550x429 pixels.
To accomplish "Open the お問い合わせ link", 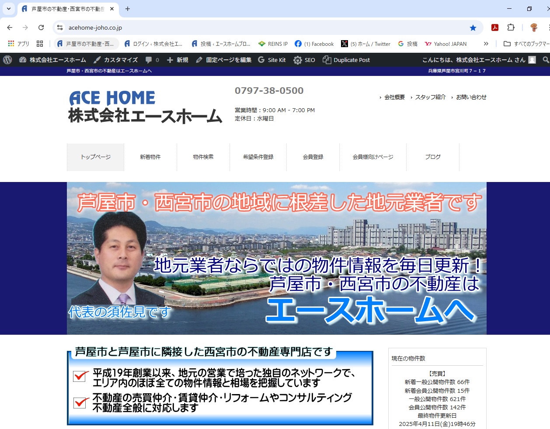I will click(x=471, y=97).
